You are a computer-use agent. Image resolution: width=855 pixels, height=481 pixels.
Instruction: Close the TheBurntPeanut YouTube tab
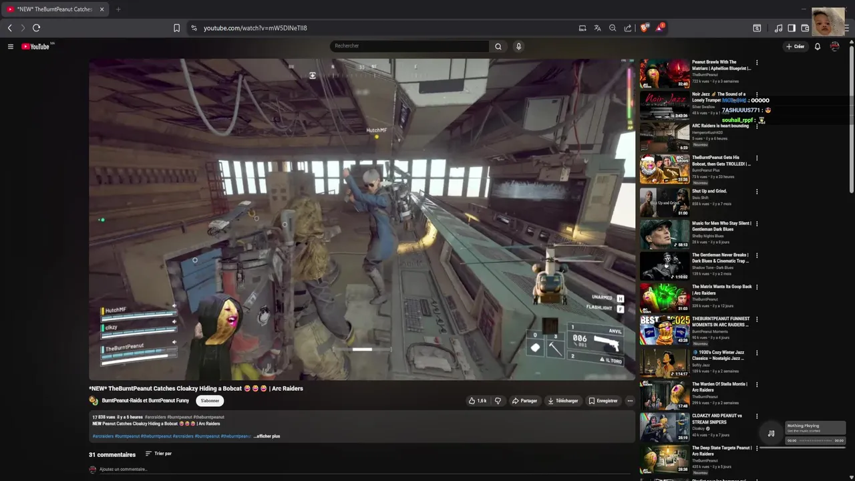point(102,9)
